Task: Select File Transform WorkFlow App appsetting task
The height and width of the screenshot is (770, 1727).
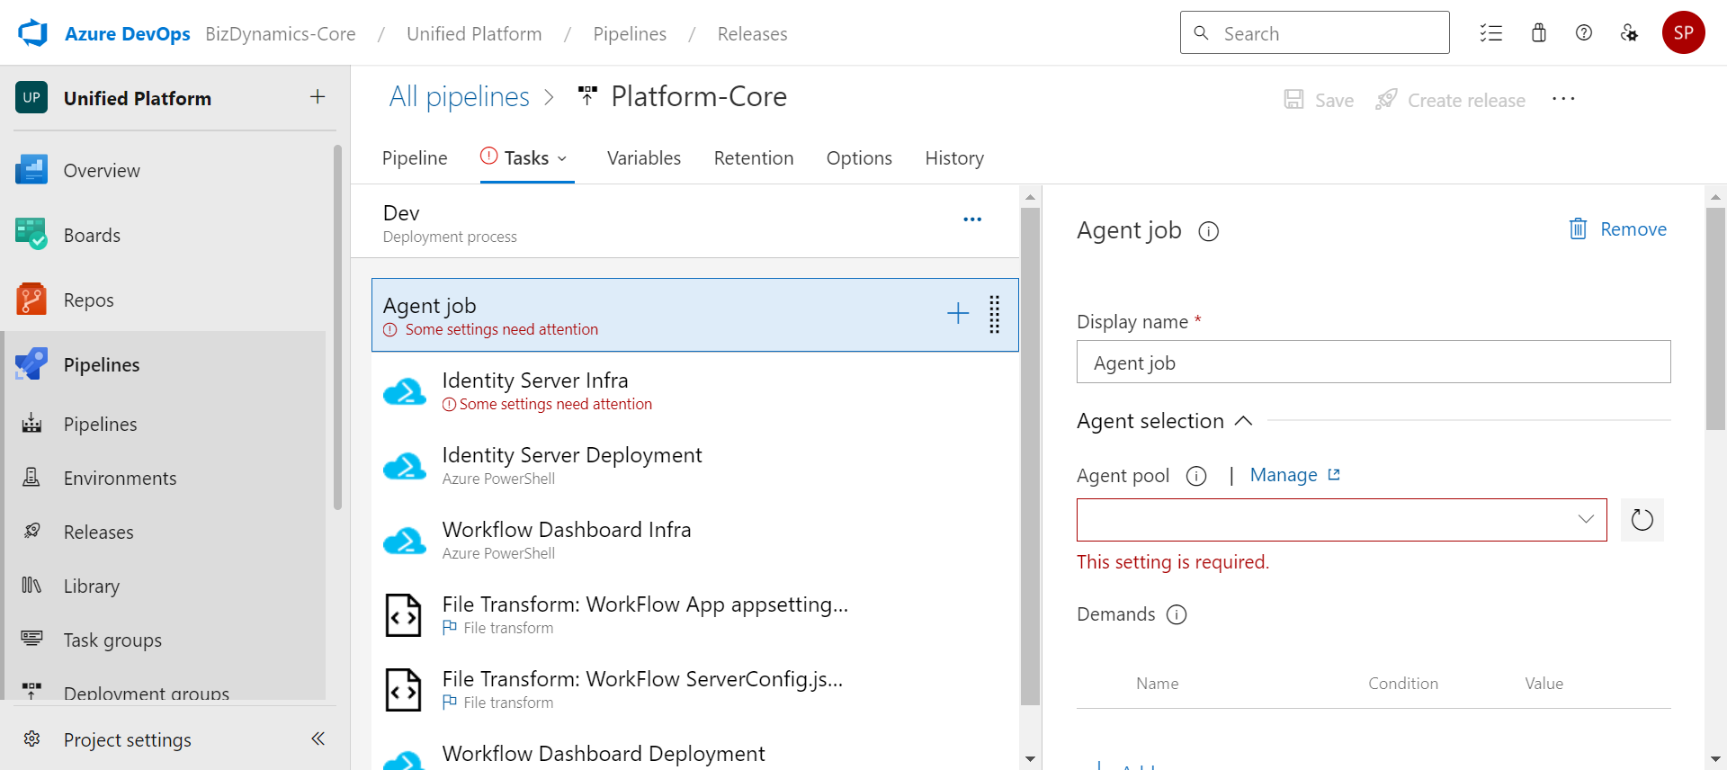Action: pos(694,615)
